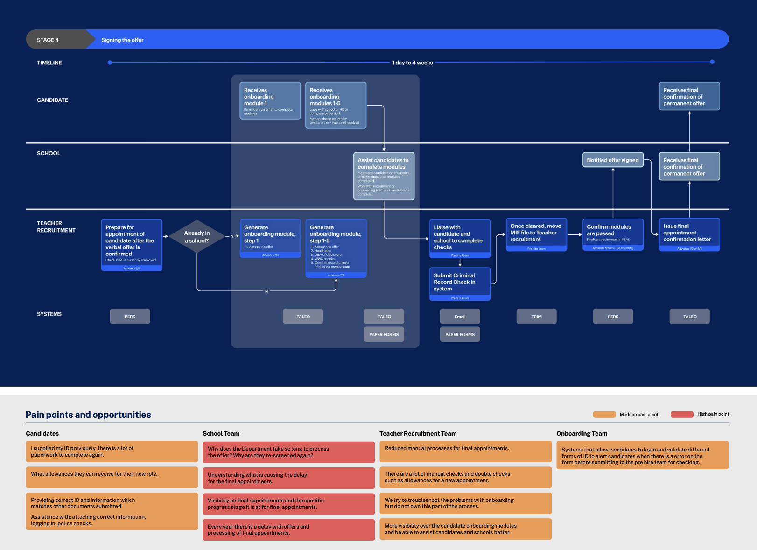Click the Teacher Recruitment Team column heading
This screenshot has height=550, width=757.
[418, 433]
